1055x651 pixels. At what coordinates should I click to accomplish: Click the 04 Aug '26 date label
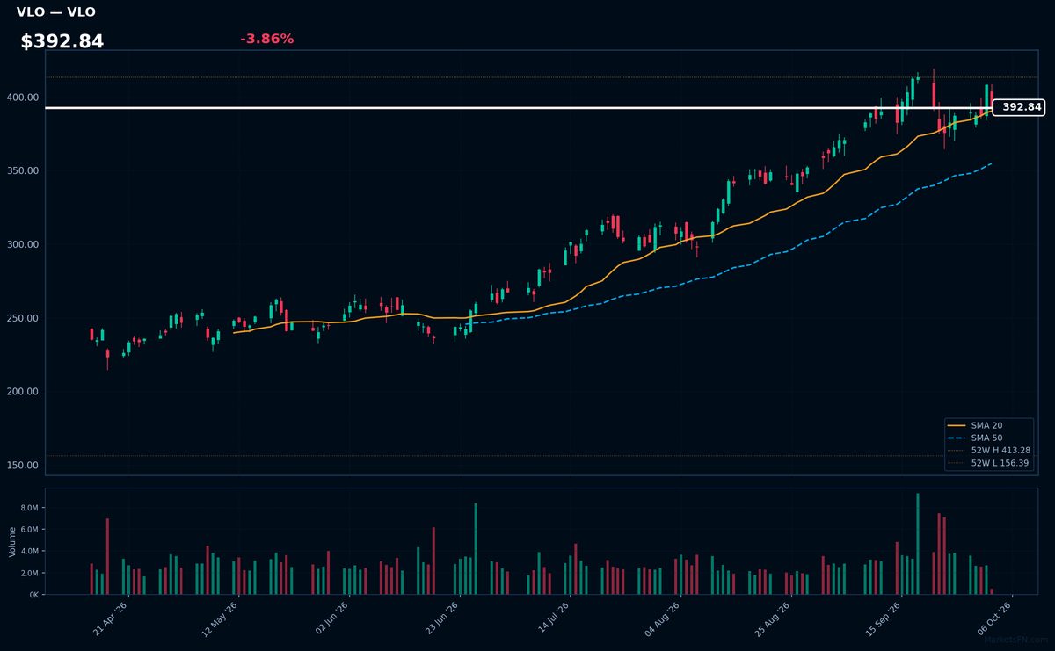tap(662, 618)
